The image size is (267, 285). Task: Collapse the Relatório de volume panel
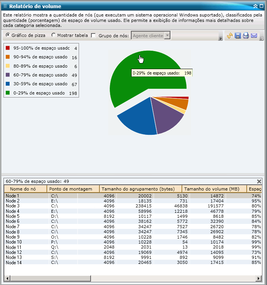(255, 6)
